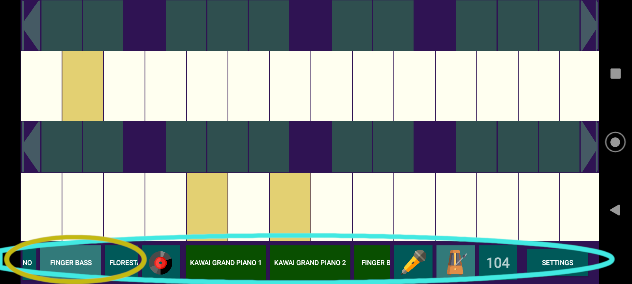
Task: Tap the Android home circle button
Action: (615, 142)
